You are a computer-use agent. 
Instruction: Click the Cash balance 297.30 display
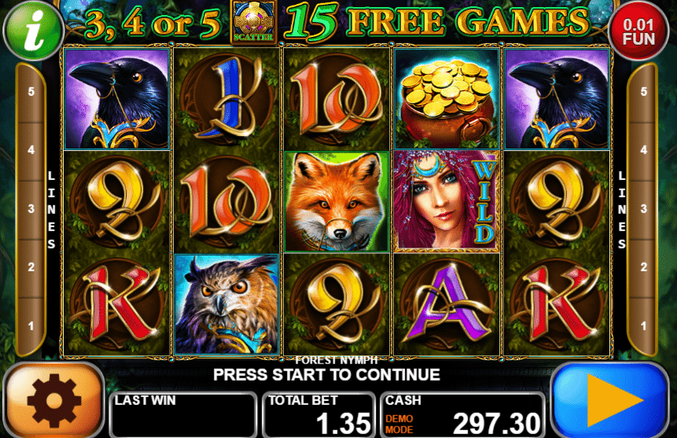462,414
